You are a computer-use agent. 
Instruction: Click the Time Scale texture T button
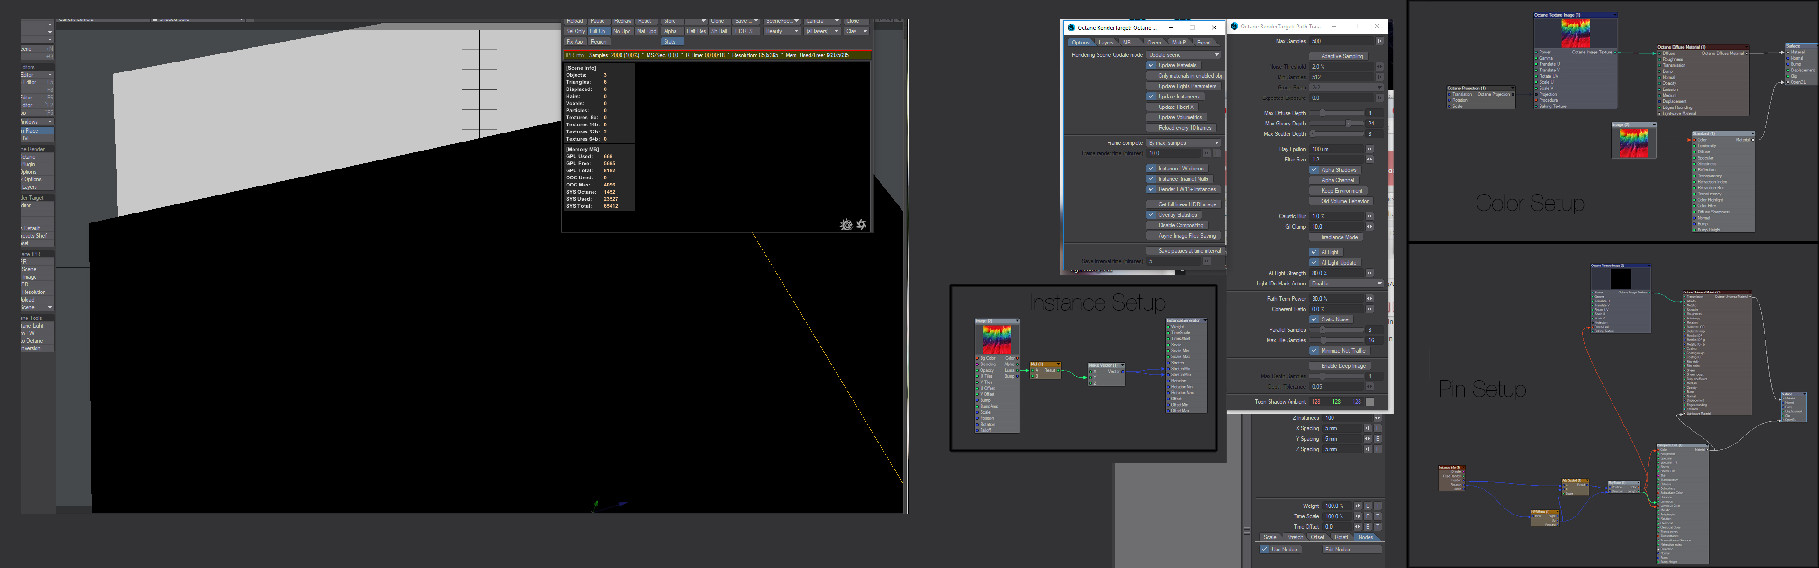[1377, 516]
